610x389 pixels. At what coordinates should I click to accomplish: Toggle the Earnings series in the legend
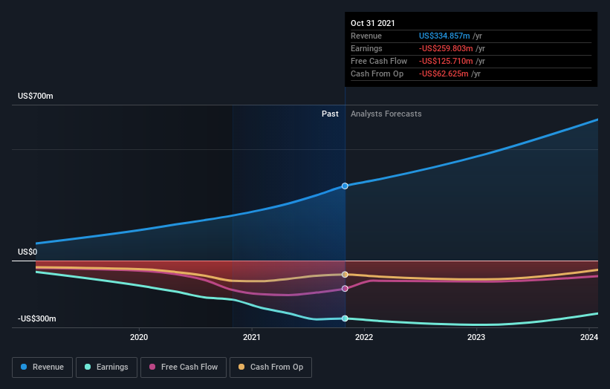pos(106,367)
